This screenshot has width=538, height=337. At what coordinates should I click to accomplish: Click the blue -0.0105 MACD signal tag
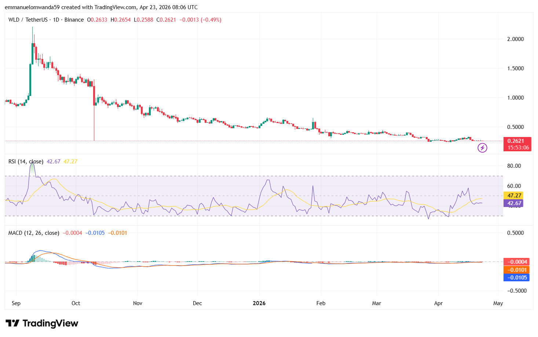517,278
